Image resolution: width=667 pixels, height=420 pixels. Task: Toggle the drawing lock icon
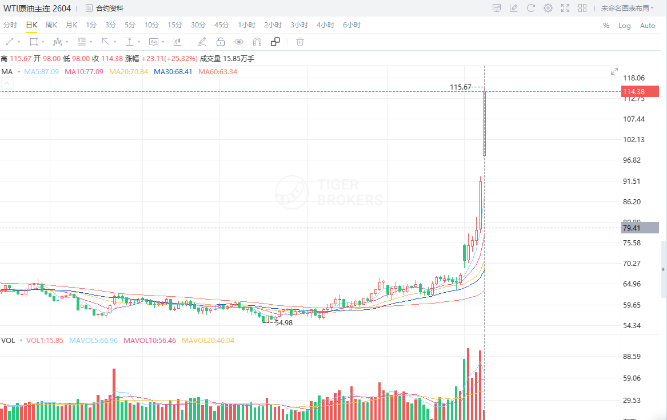(221, 42)
